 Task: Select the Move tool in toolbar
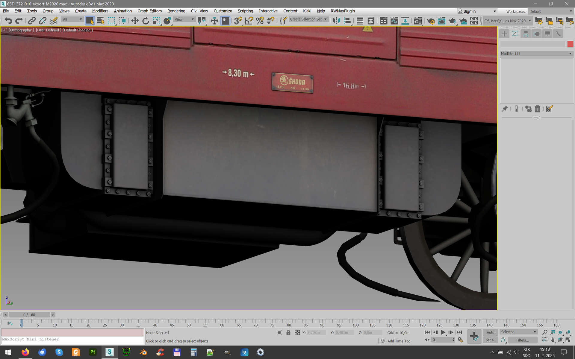point(135,21)
